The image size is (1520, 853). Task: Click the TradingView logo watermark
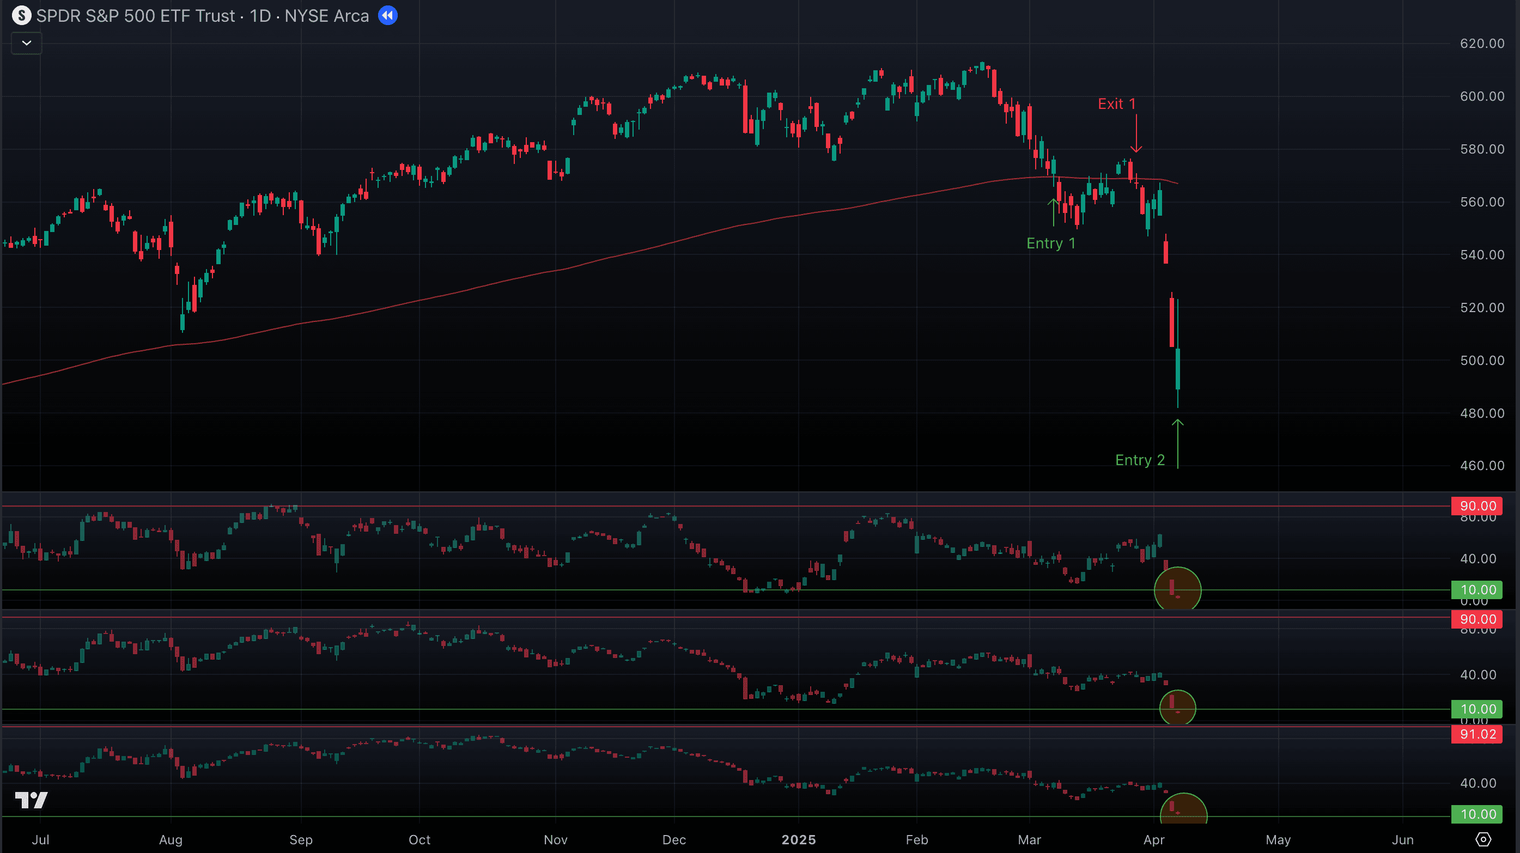coord(31,800)
